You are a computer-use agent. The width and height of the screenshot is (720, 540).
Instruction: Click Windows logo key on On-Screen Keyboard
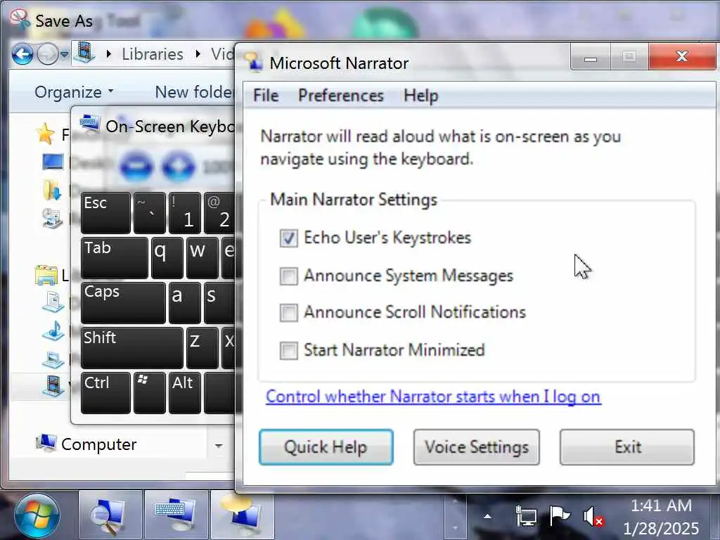150,393
